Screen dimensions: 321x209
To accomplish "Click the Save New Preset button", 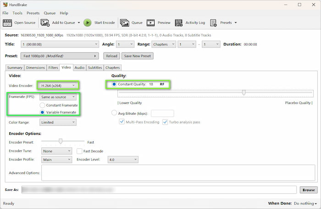I will (x=138, y=56).
